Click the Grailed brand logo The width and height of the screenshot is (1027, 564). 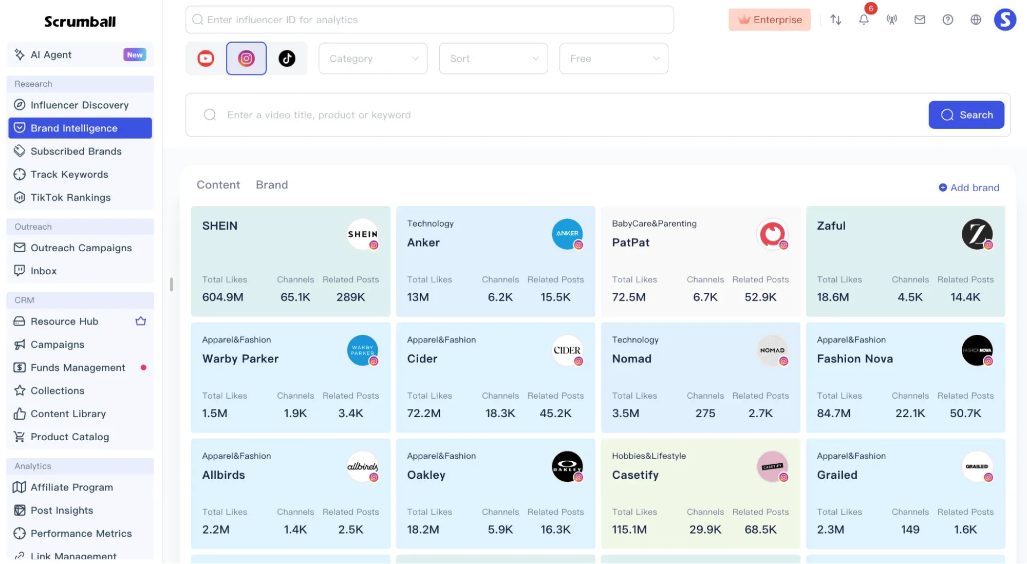(977, 466)
